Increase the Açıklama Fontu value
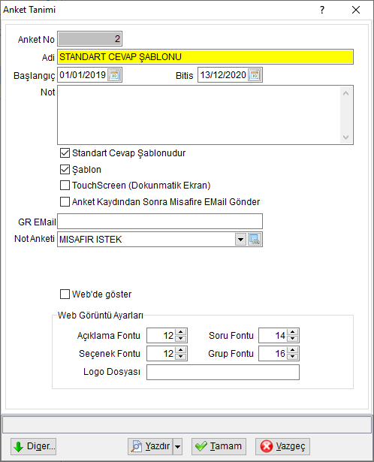This screenshot has width=374, height=462. pos(180,332)
